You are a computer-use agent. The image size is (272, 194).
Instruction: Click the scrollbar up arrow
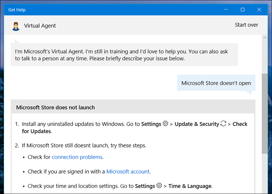[x=265, y=38]
